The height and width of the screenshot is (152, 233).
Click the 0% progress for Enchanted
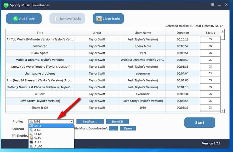[210, 46]
